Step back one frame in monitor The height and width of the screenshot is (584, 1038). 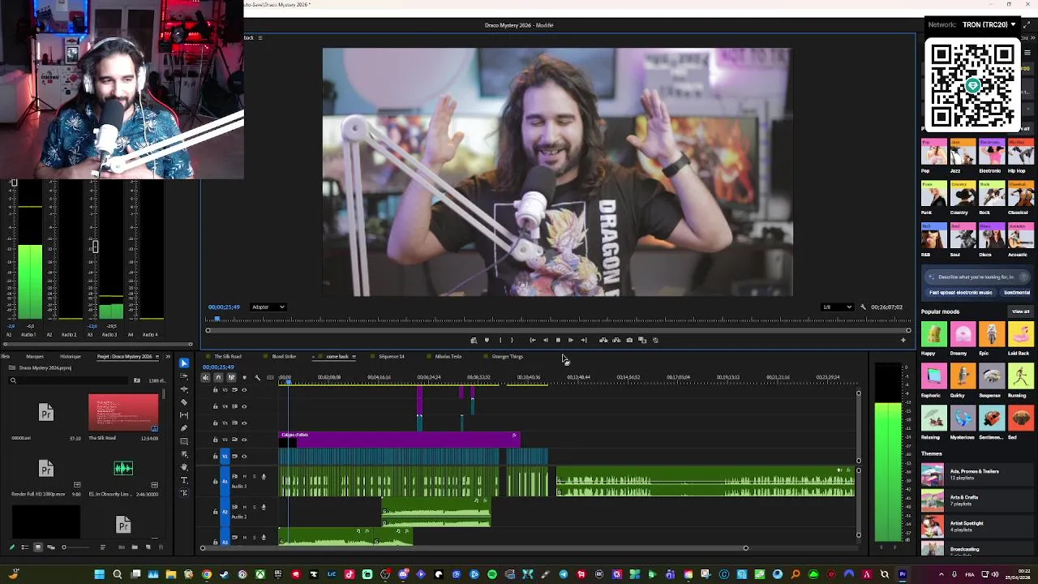click(x=546, y=340)
